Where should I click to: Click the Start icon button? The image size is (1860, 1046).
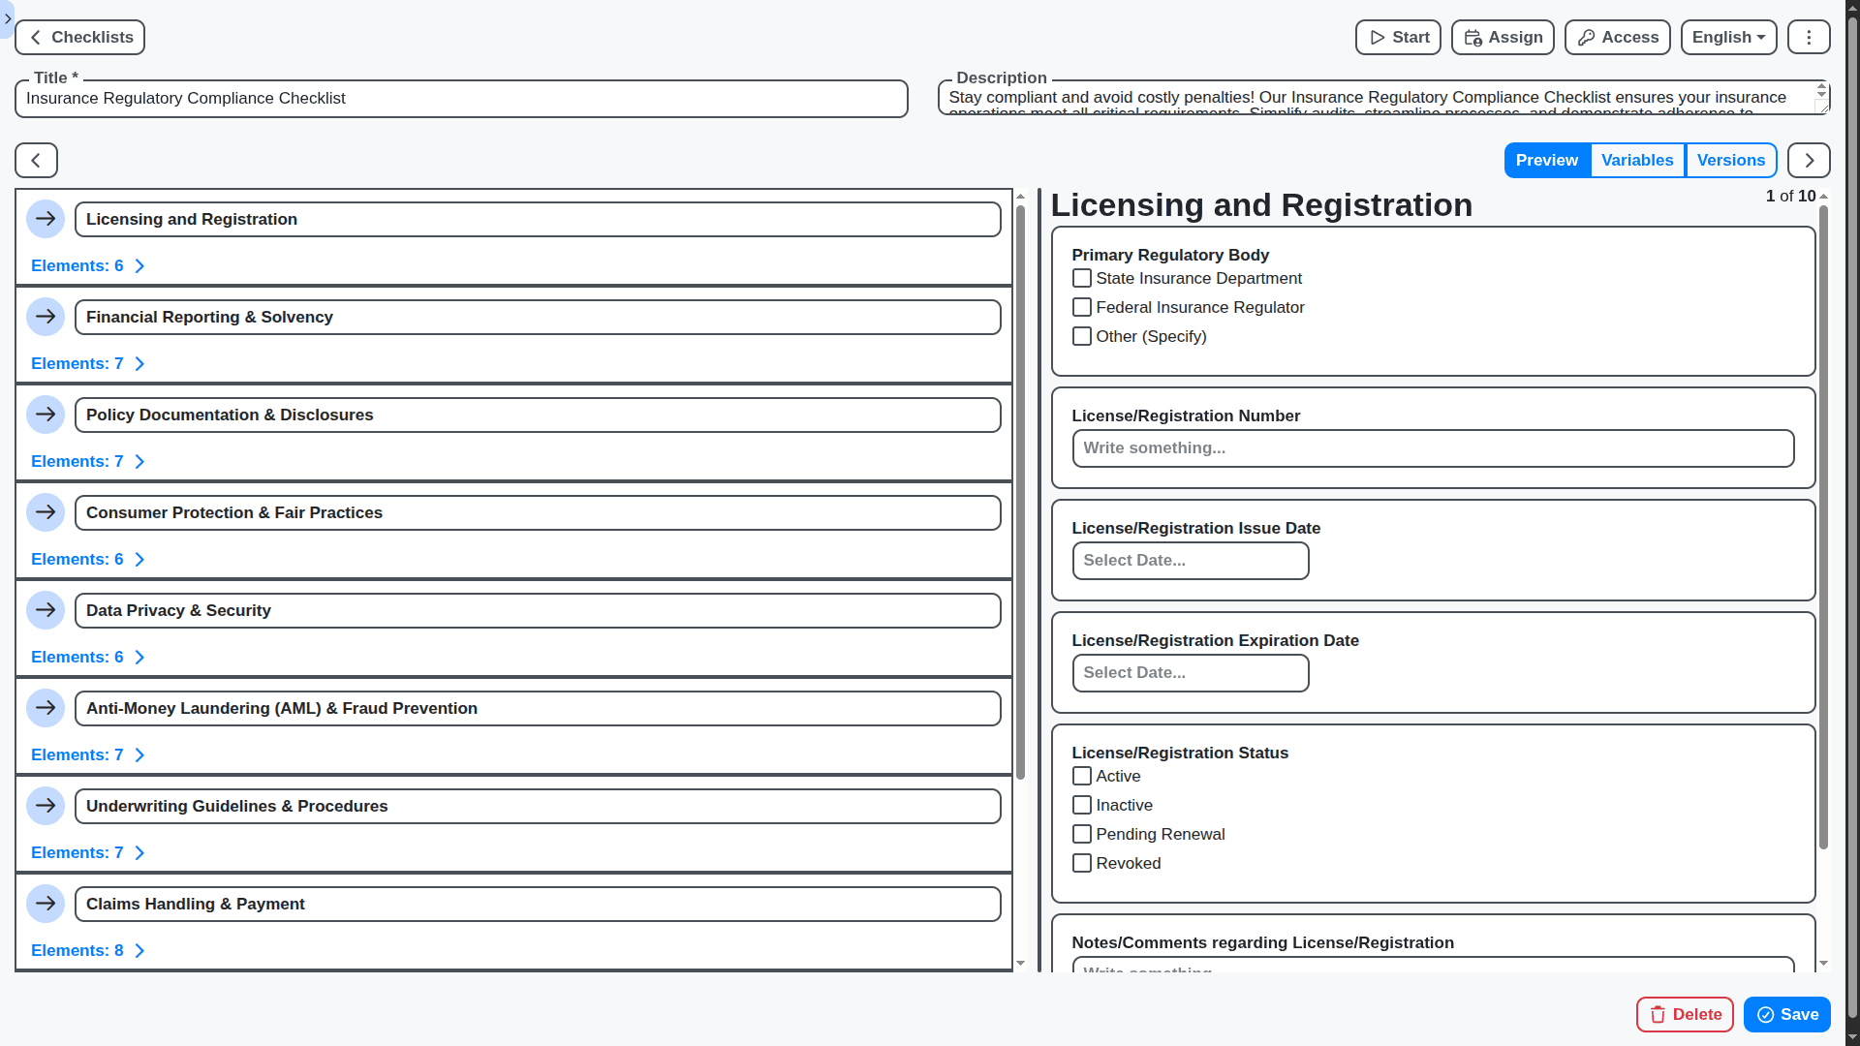(1378, 37)
